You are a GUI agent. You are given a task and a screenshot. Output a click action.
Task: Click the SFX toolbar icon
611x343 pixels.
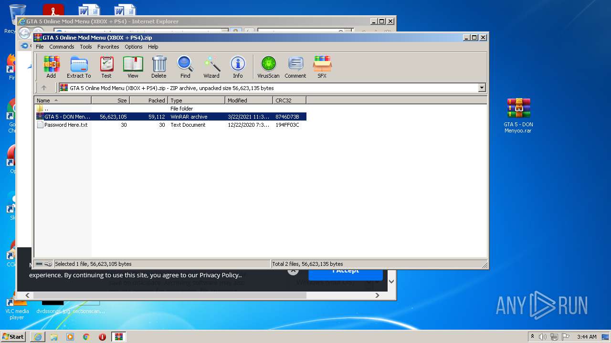tap(322, 67)
